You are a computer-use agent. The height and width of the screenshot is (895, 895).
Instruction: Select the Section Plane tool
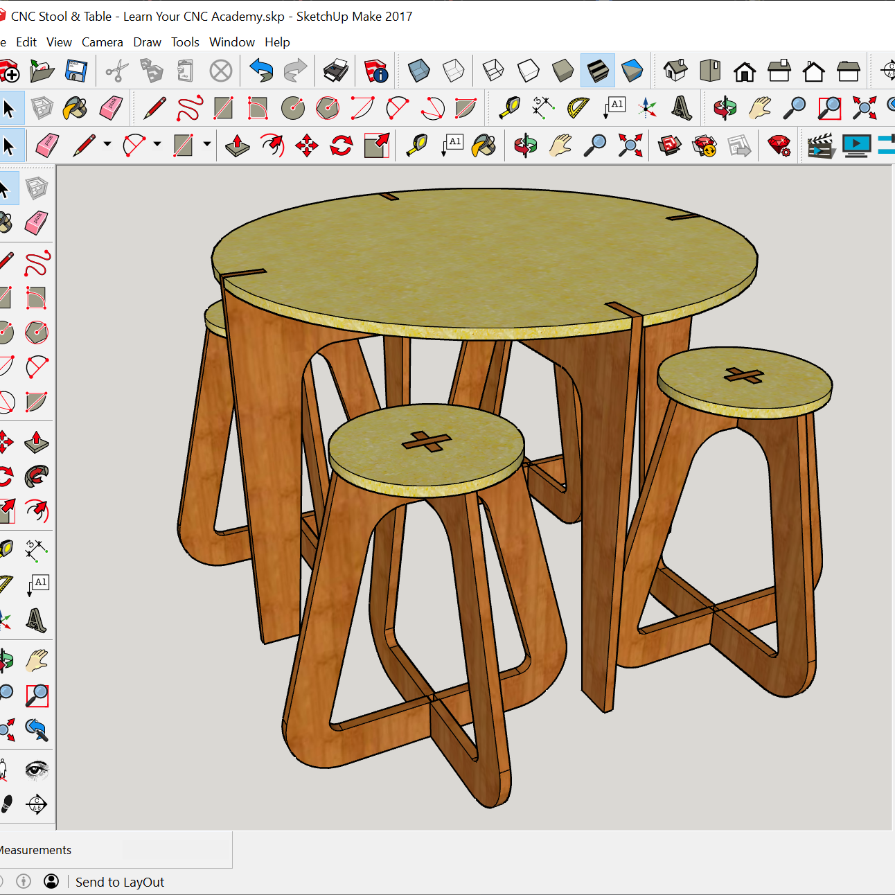[x=37, y=804]
